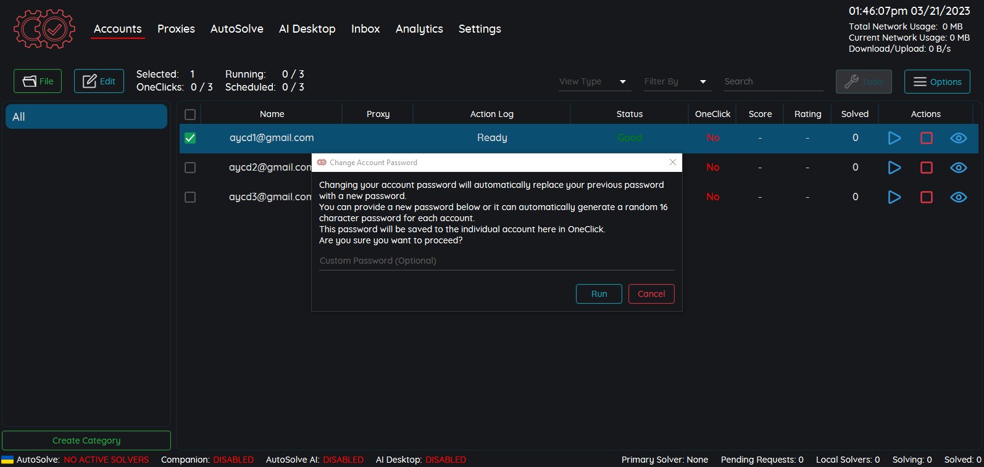
Task: Switch to the Proxies tab
Action: [176, 29]
